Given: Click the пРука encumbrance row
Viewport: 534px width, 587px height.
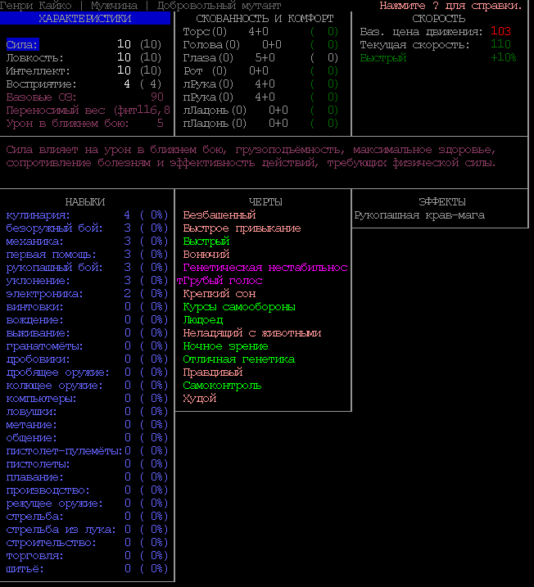Looking at the screenshot, I should click(260, 97).
